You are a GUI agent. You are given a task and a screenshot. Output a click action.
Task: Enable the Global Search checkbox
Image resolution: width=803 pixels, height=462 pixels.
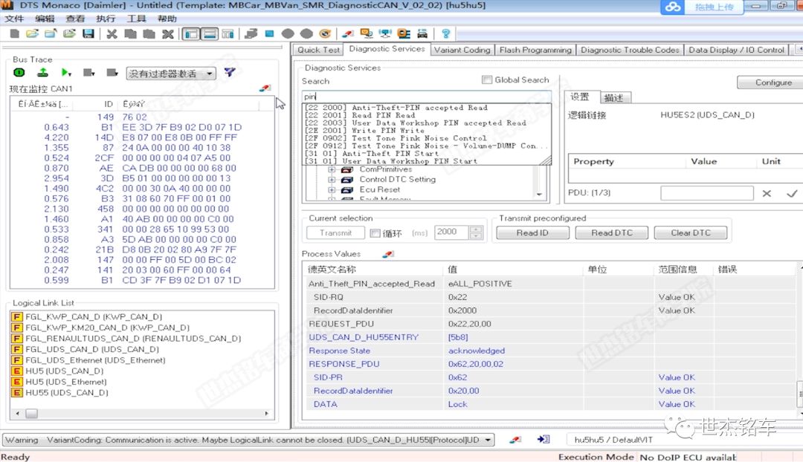[x=487, y=79]
